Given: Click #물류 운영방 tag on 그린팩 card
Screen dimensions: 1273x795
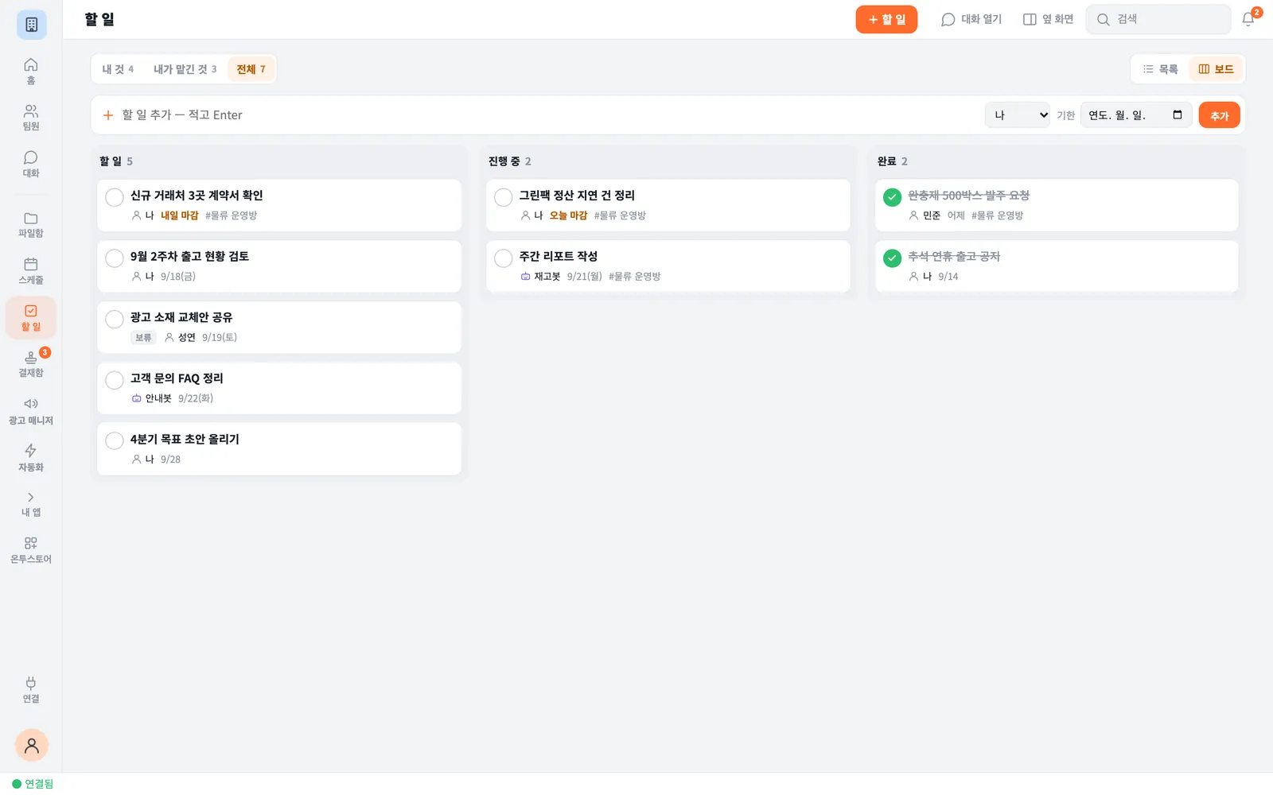Looking at the screenshot, I should [x=620, y=215].
